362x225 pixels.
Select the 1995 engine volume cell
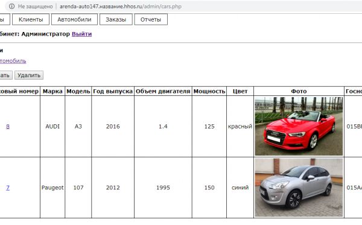(x=163, y=188)
